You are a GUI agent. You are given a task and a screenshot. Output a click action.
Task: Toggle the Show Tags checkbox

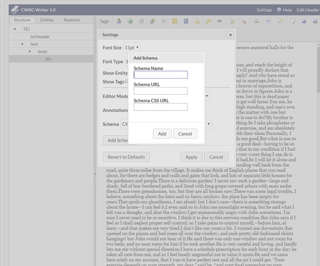click(127, 81)
